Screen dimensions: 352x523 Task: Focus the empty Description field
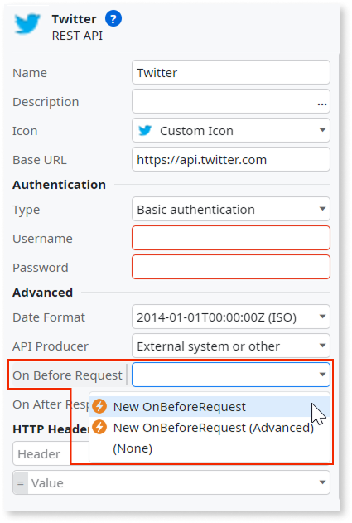tap(231, 101)
